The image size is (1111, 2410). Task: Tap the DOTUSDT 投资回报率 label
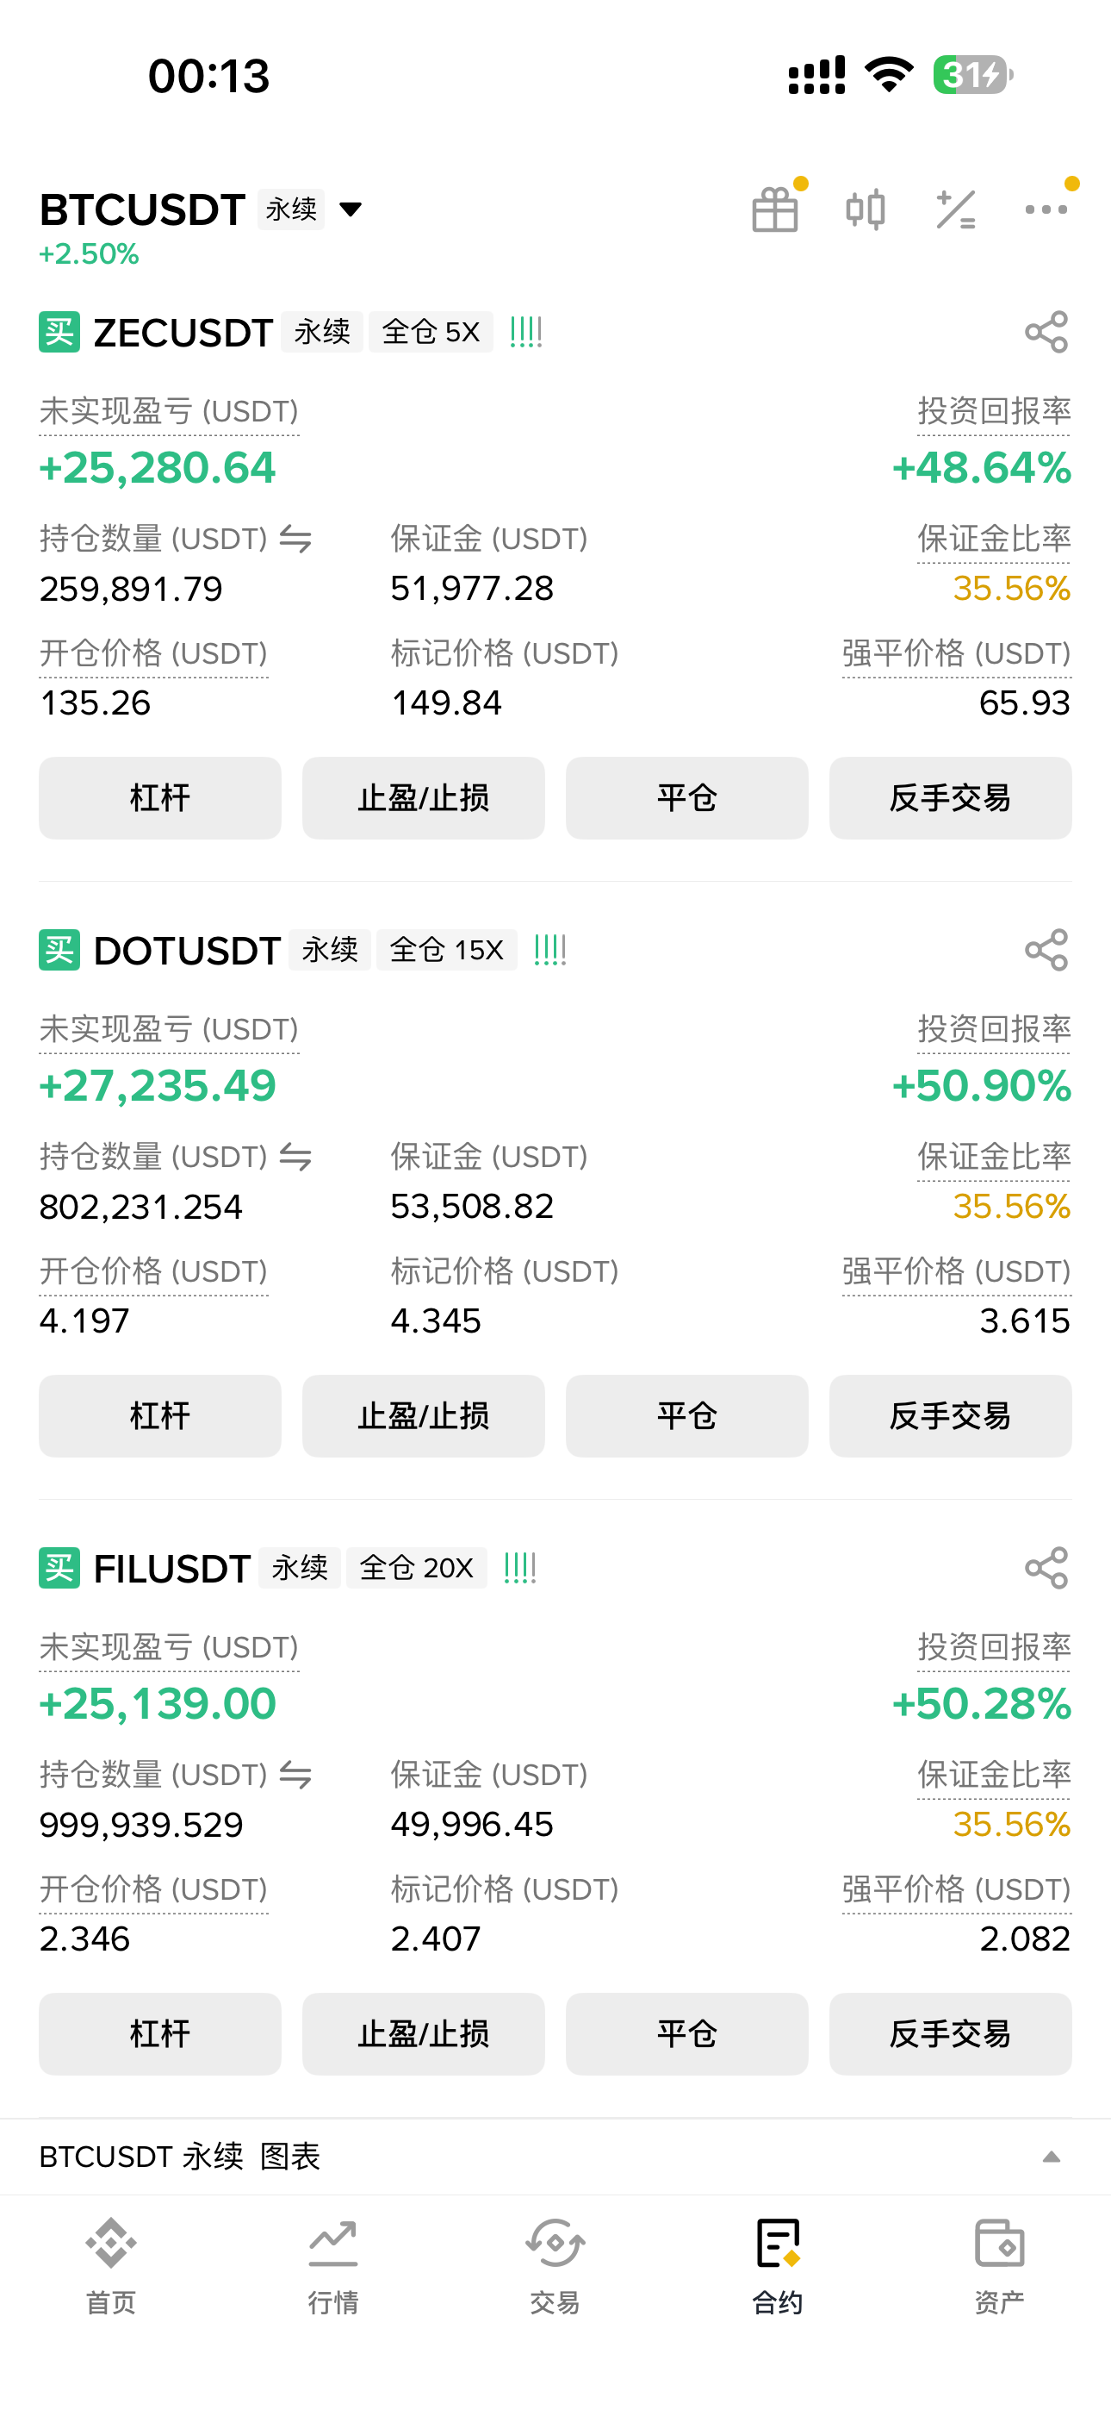993,1029
